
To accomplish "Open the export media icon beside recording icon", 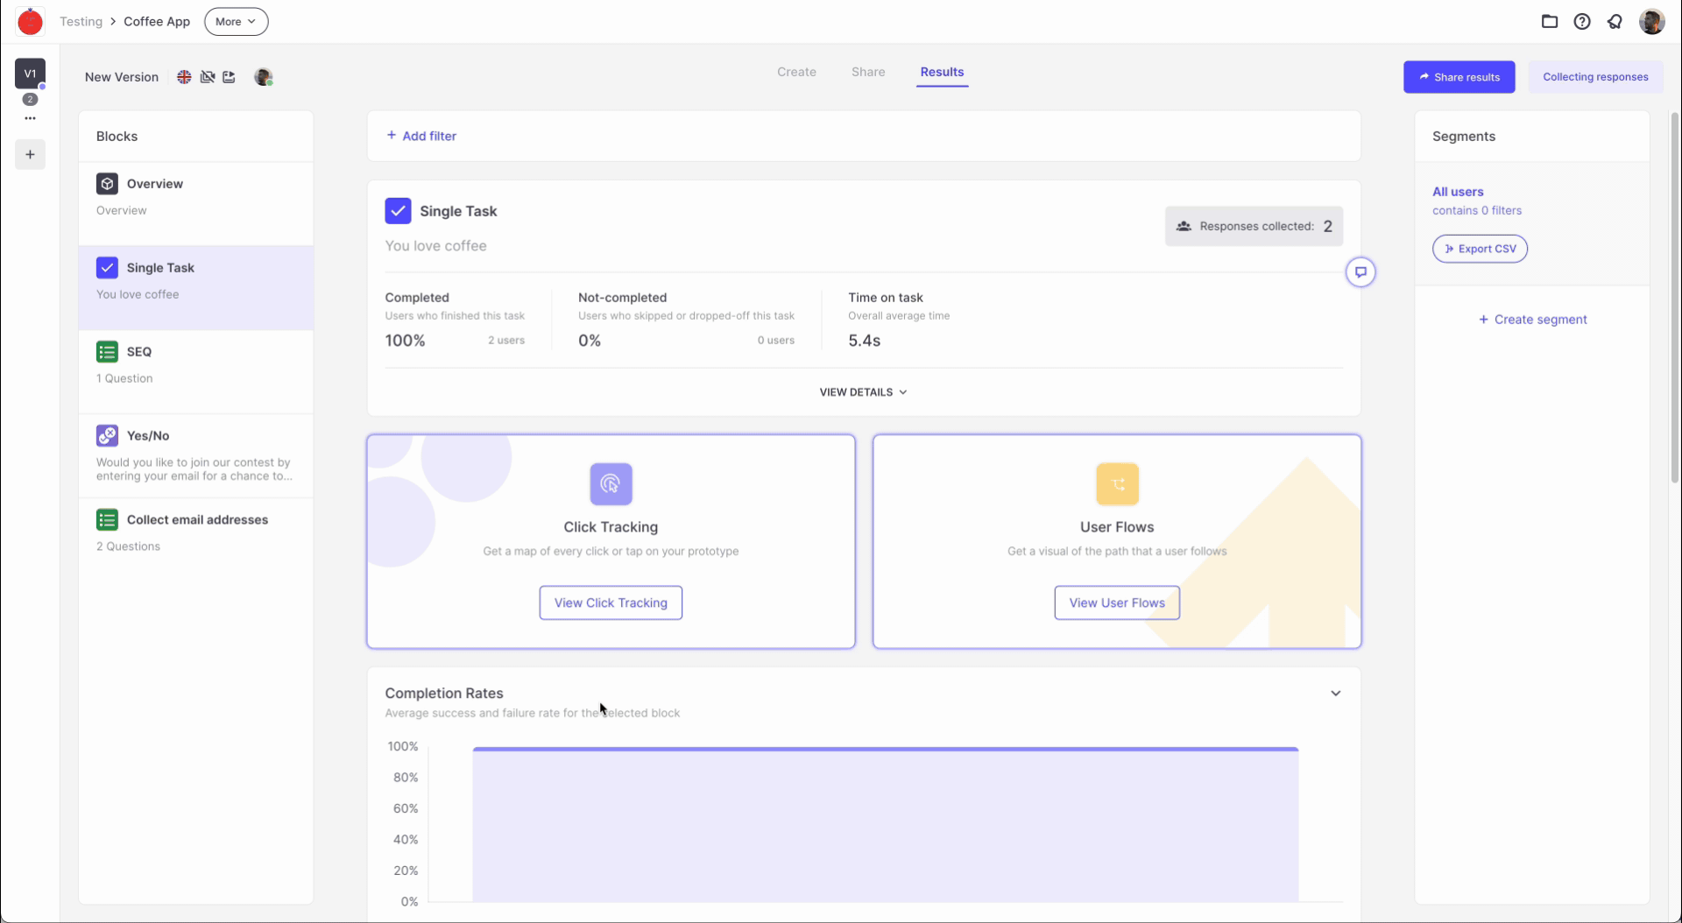I will pos(229,77).
